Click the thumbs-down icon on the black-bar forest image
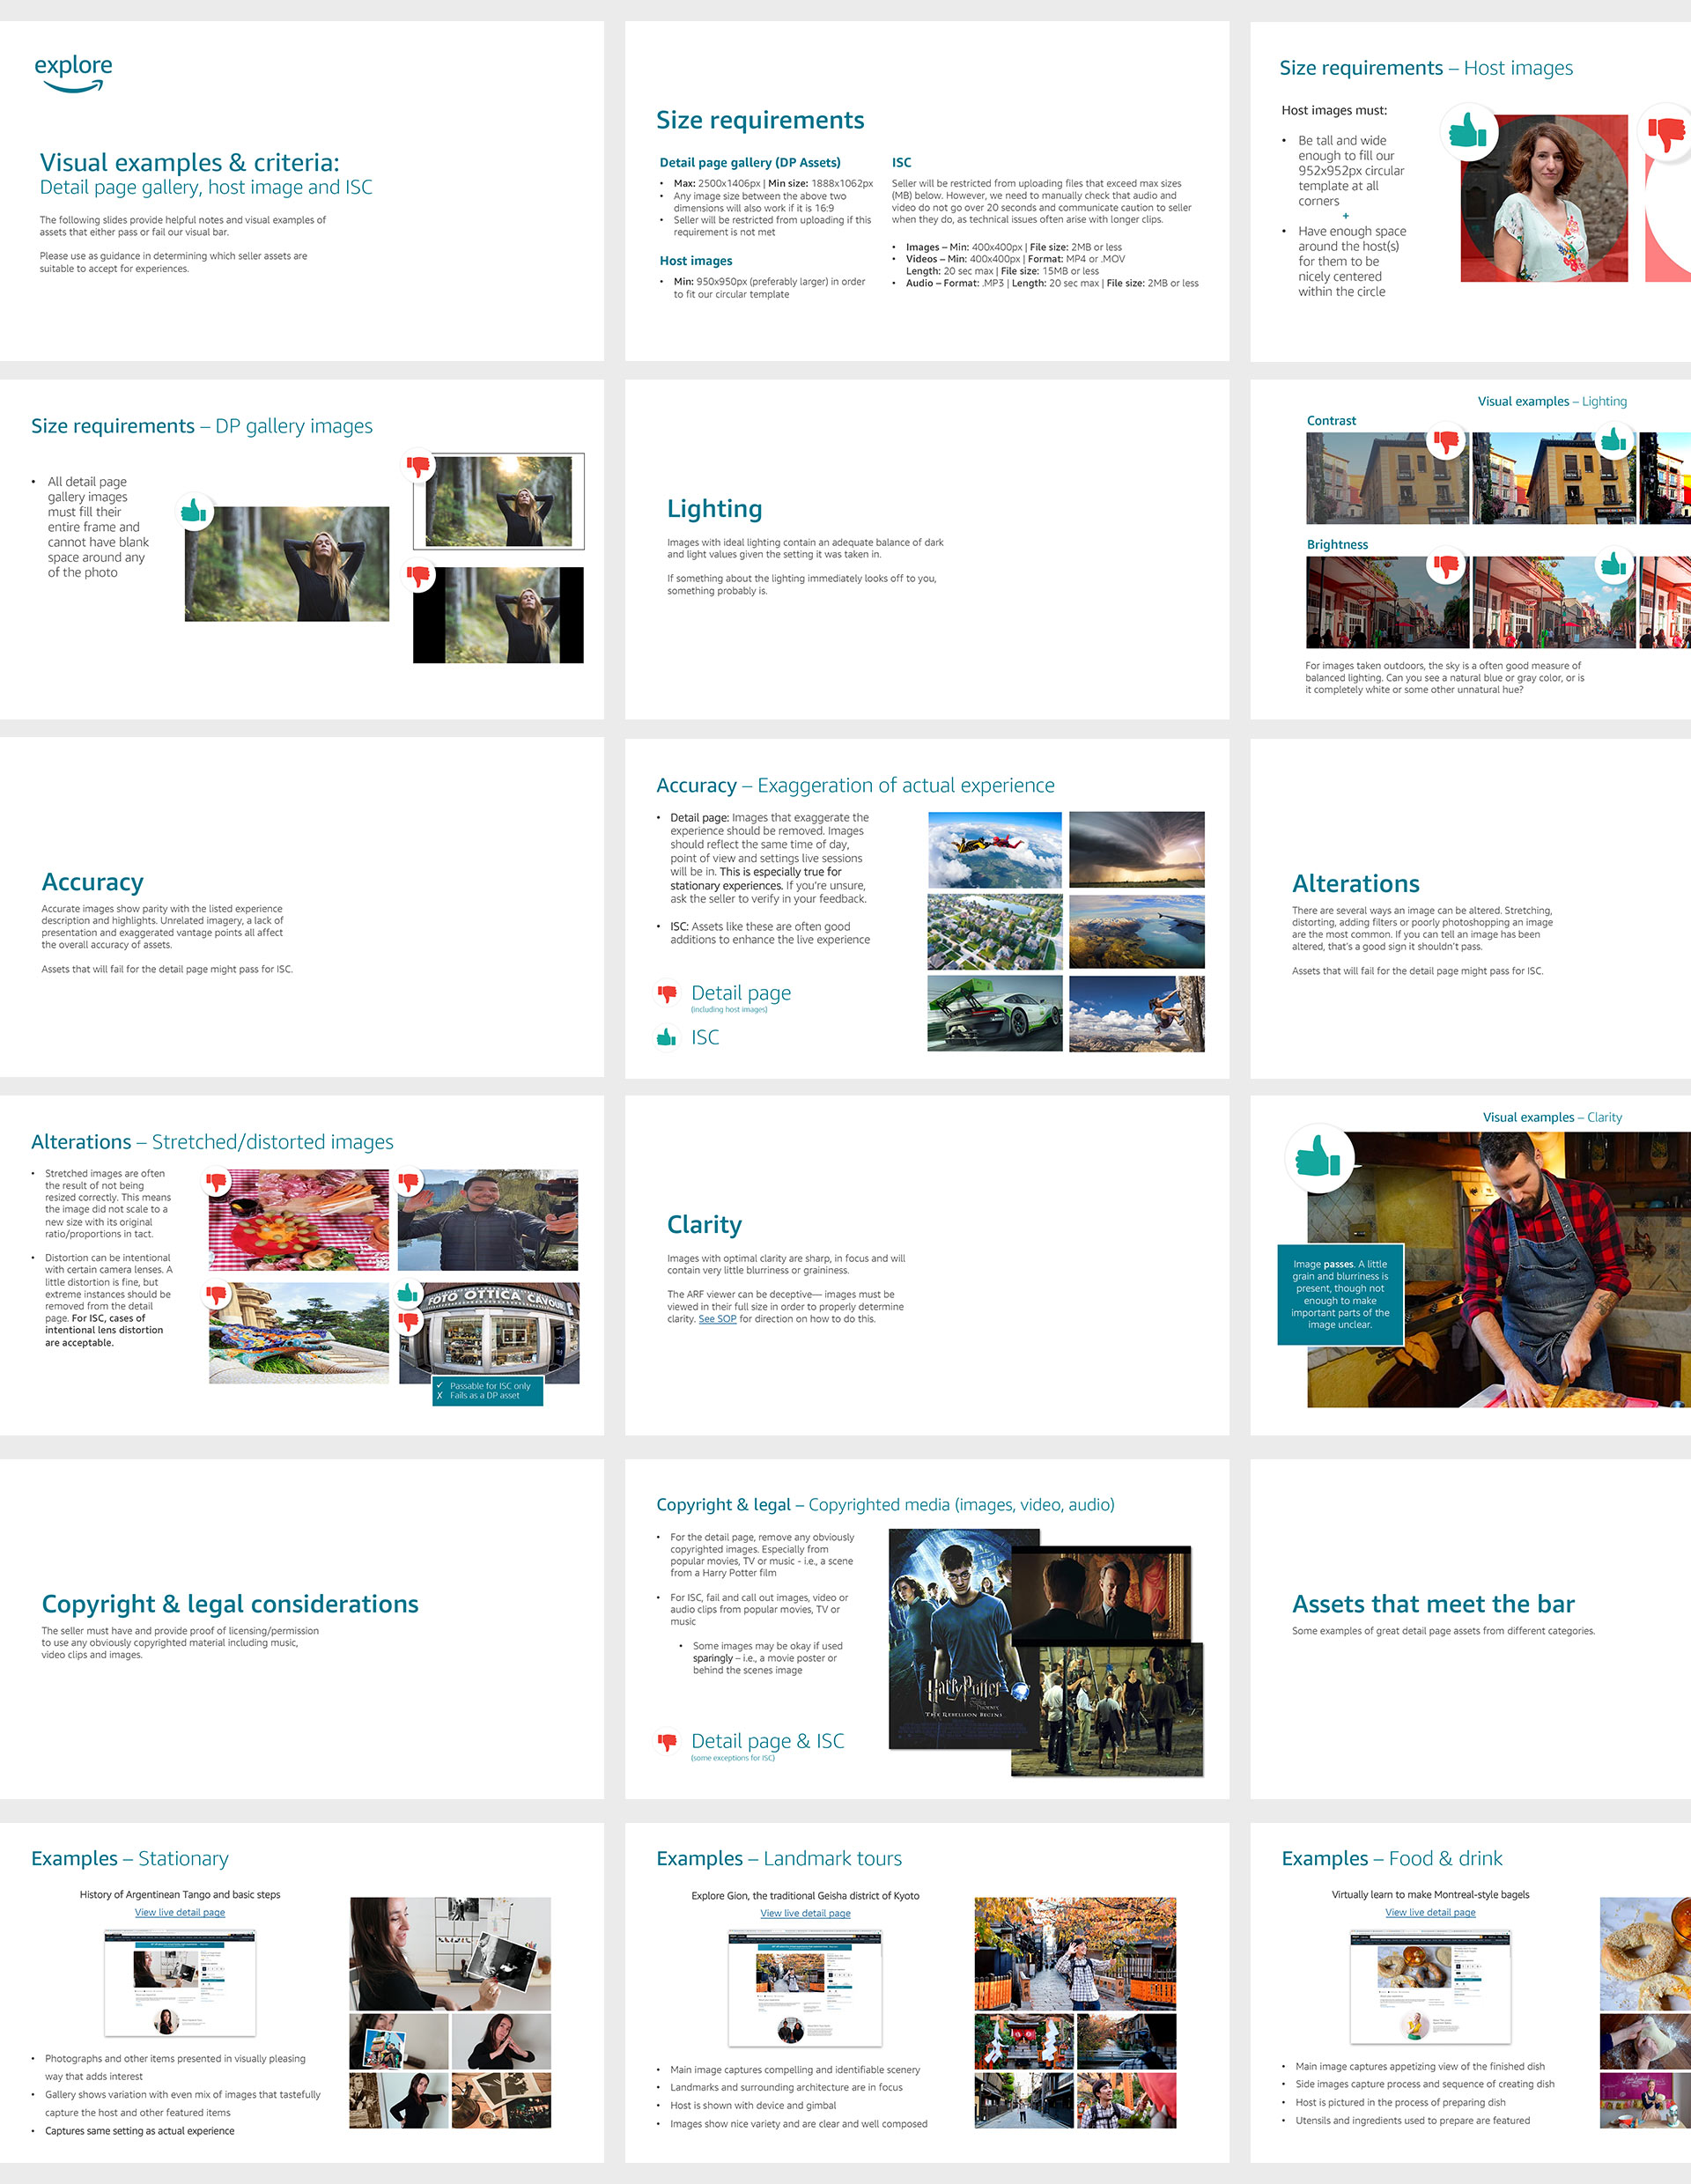This screenshot has width=1691, height=2184. [418, 576]
